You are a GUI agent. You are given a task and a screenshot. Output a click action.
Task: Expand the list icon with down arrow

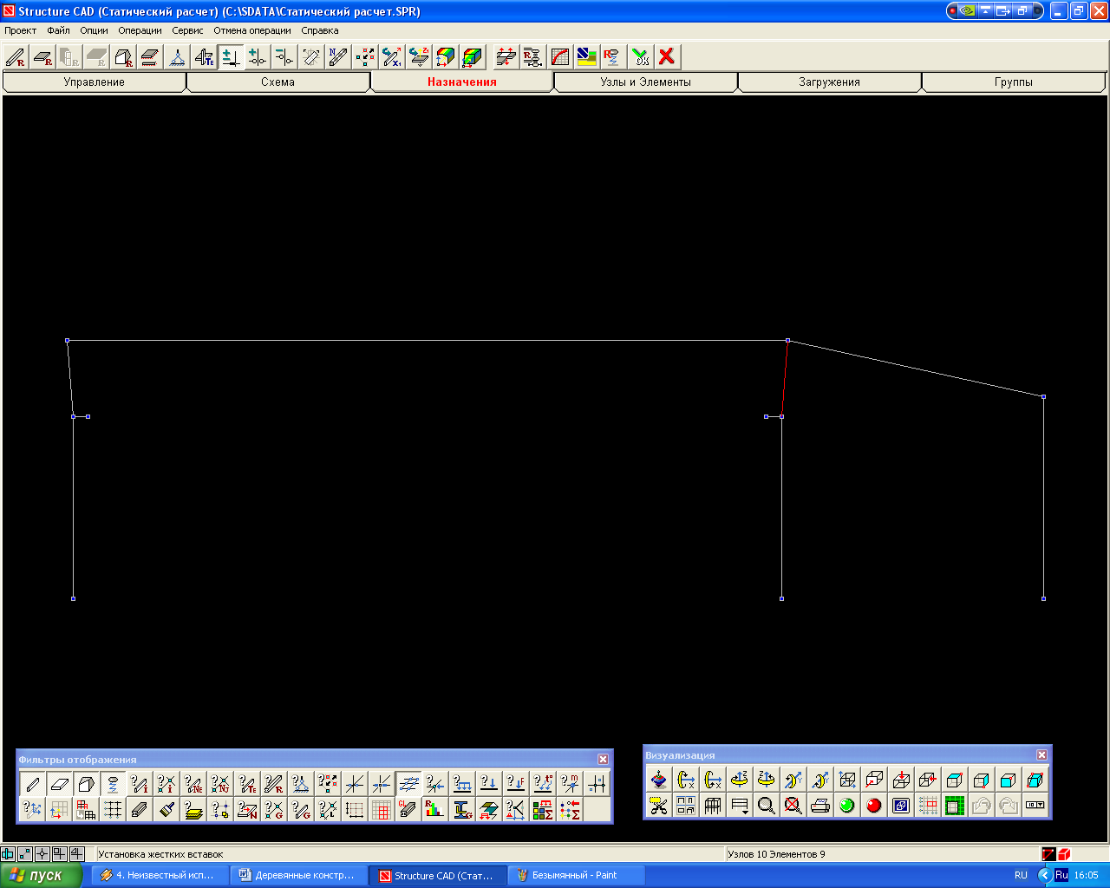pos(740,806)
